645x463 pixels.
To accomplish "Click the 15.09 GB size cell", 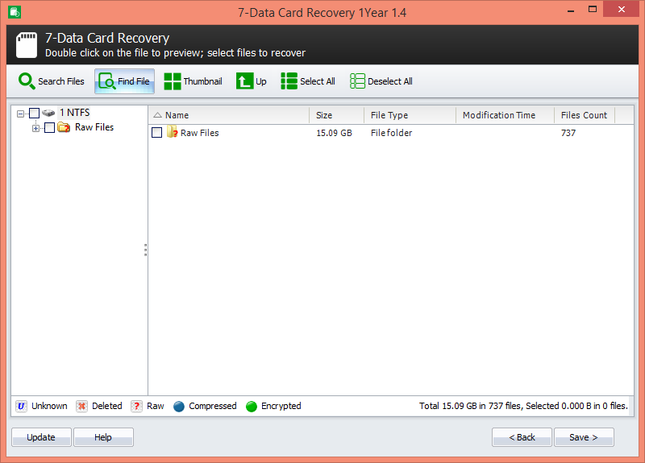I will pyautogui.click(x=334, y=133).
